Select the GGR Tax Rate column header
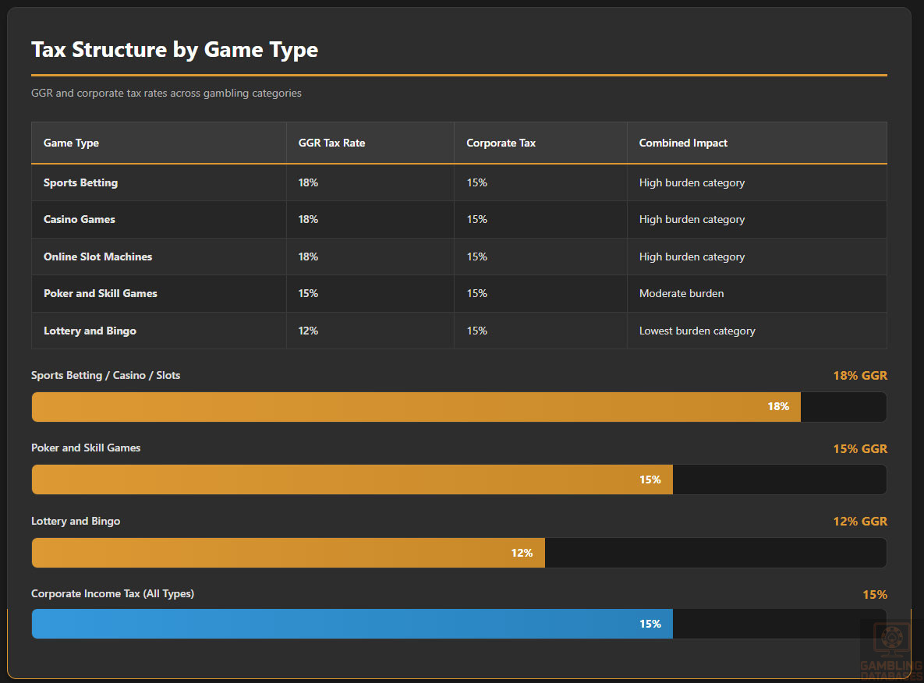This screenshot has width=924, height=683. tap(331, 143)
